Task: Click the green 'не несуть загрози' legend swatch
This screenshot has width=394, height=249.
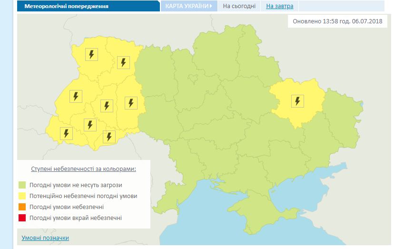Action: click(x=22, y=185)
